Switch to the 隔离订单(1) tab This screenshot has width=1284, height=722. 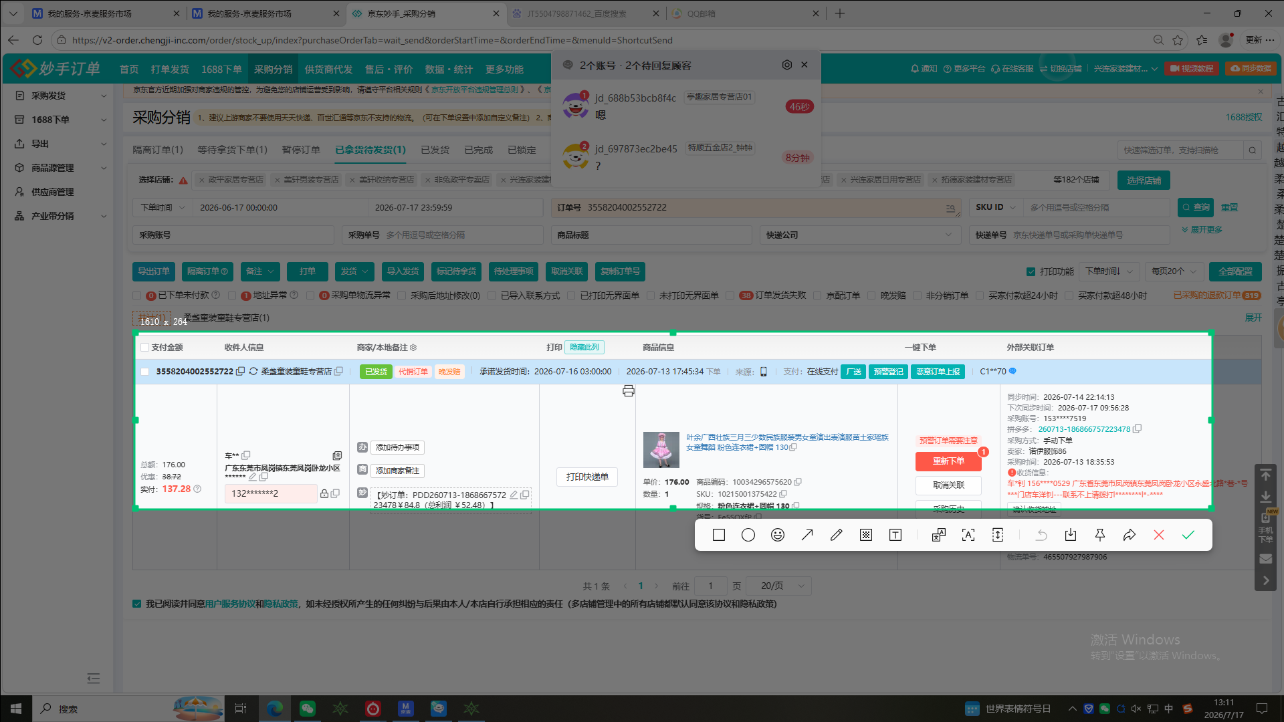(x=157, y=150)
